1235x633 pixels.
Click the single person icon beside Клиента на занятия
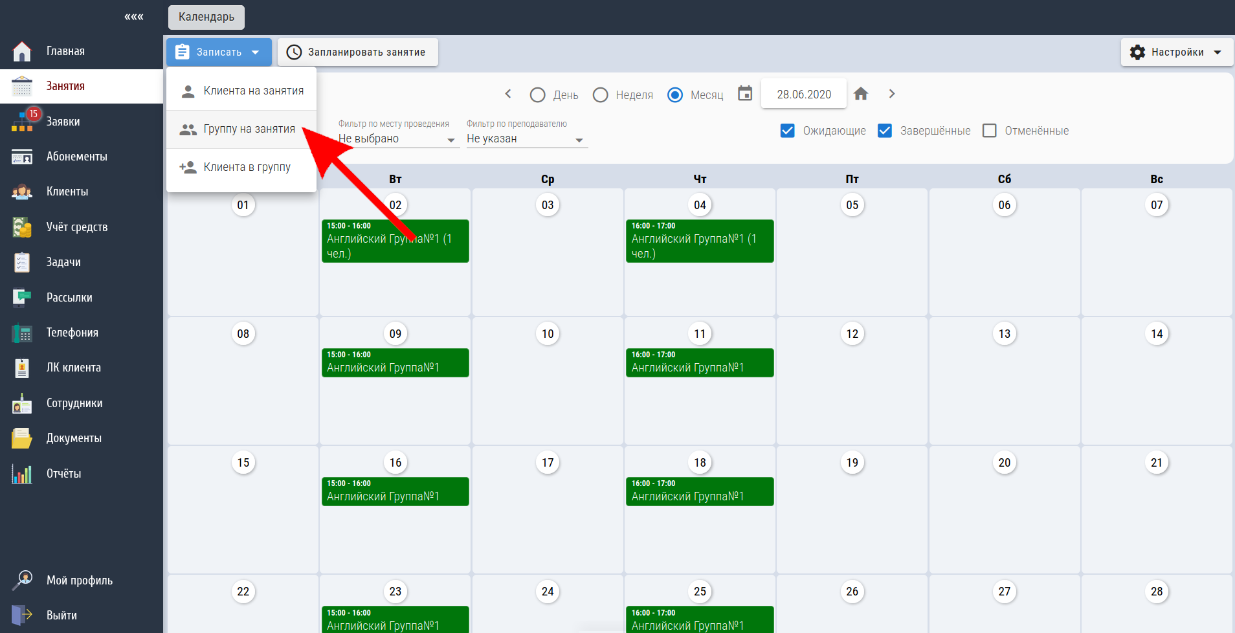pos(188,91)
